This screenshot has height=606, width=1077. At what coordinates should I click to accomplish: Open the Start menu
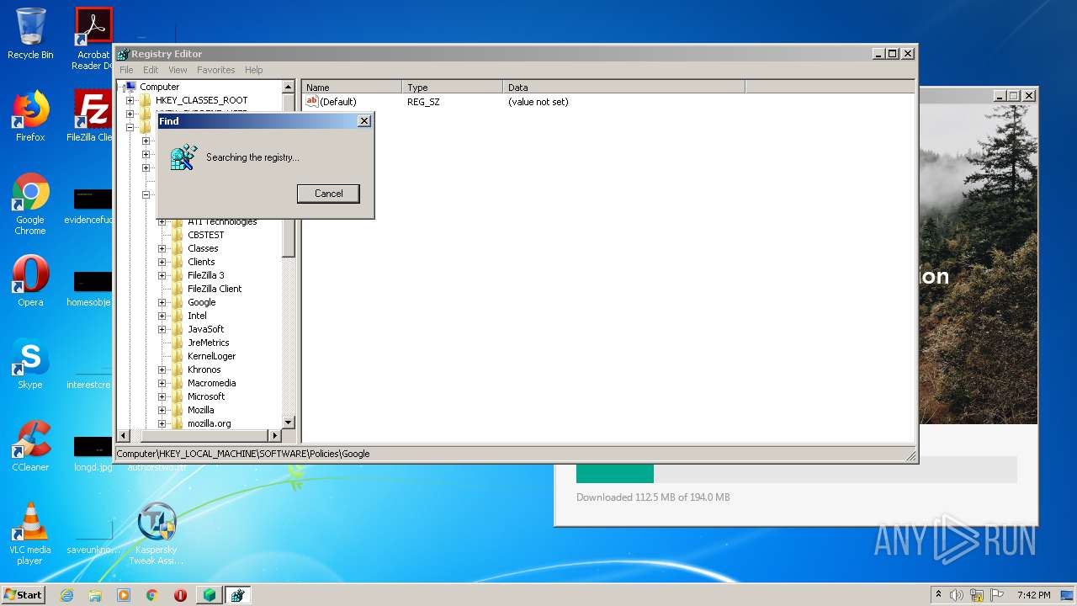coord(24,594)
